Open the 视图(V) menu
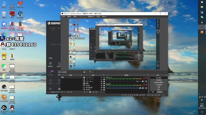The width and height of the screenshot is (206, 115). [75, 17]
